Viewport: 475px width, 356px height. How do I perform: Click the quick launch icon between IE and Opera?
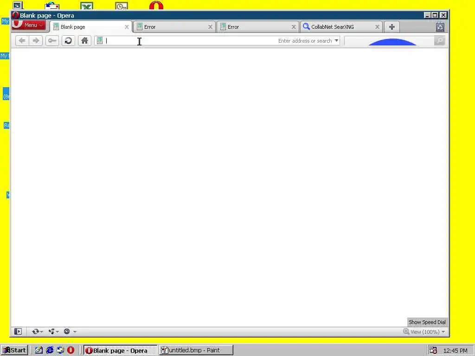60,350
